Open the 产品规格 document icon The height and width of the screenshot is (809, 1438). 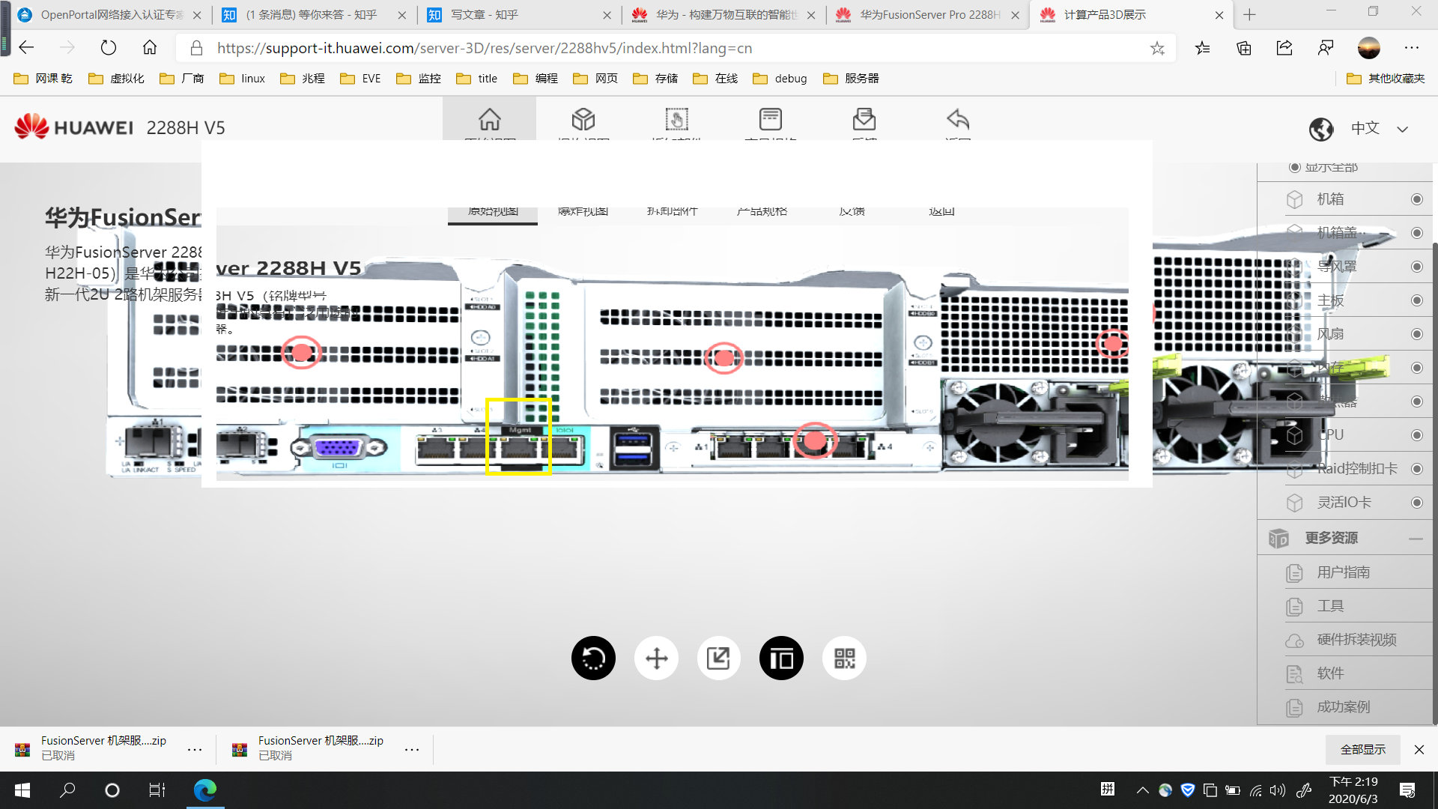(x=770, y=120)
